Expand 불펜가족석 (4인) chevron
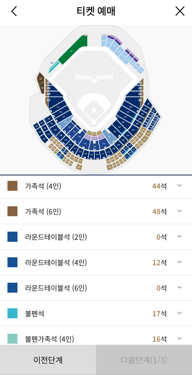 [x=180, y=339]
